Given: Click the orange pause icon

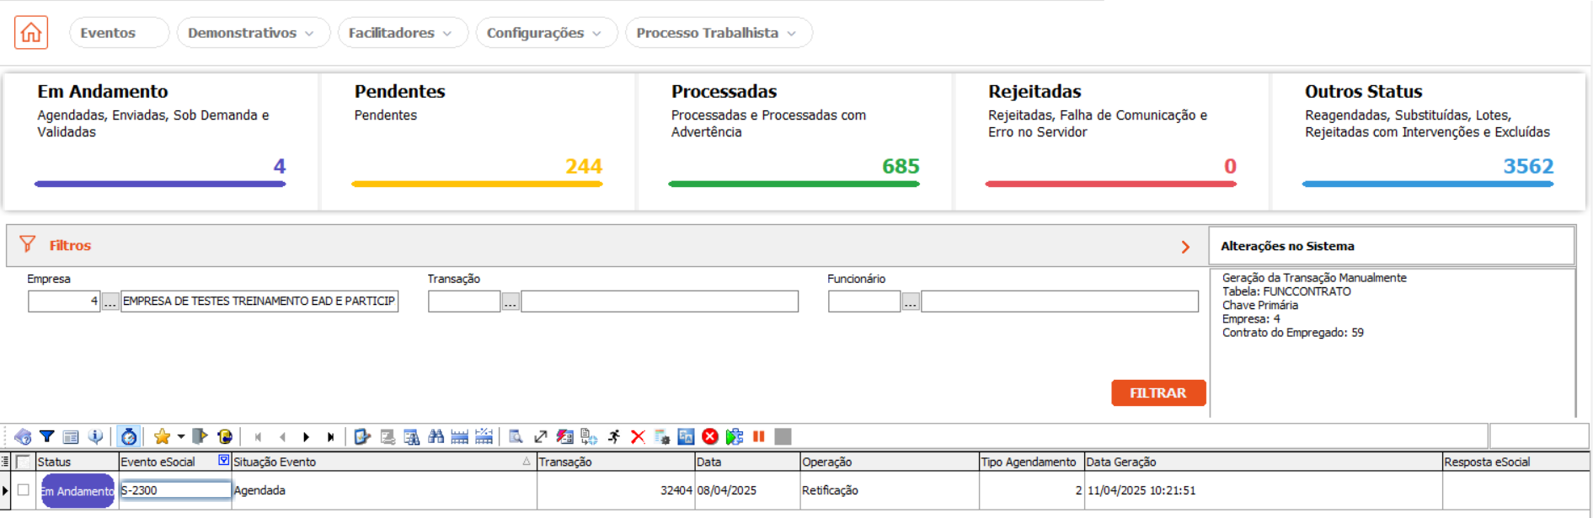Looking at the screenshot, I should coord(759,436).
